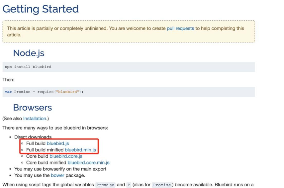This screenshot has height=188, width=284.
Task: Visit the bower package link
Action: pyautogui.click(x=57, y=175)
